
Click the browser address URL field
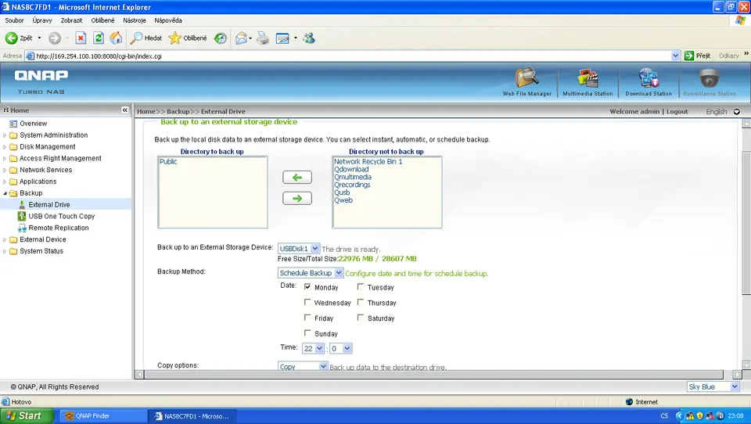click(x=352, y=56)
